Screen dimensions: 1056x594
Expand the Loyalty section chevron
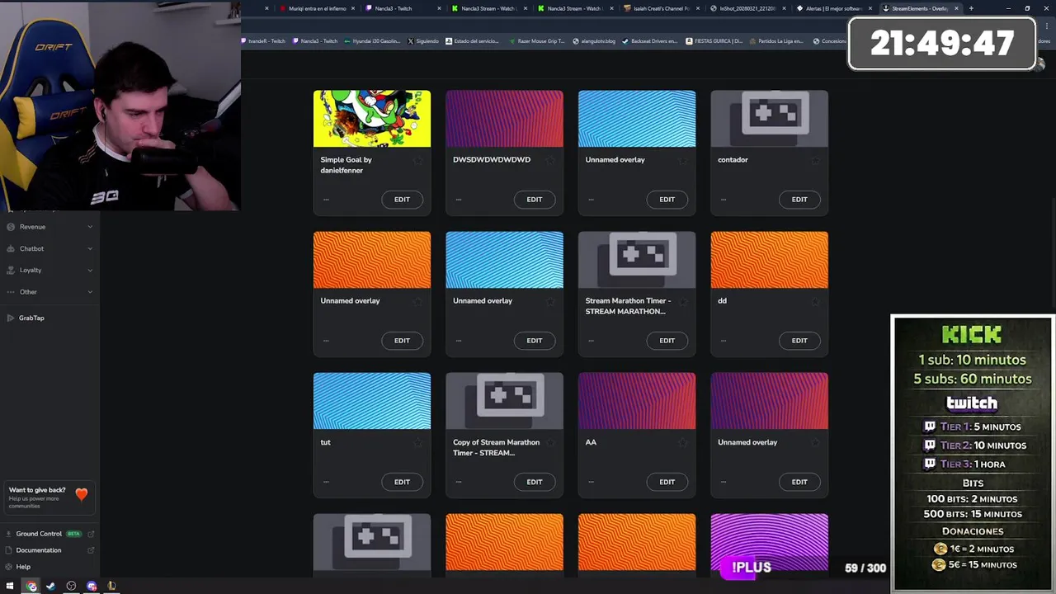90,270
